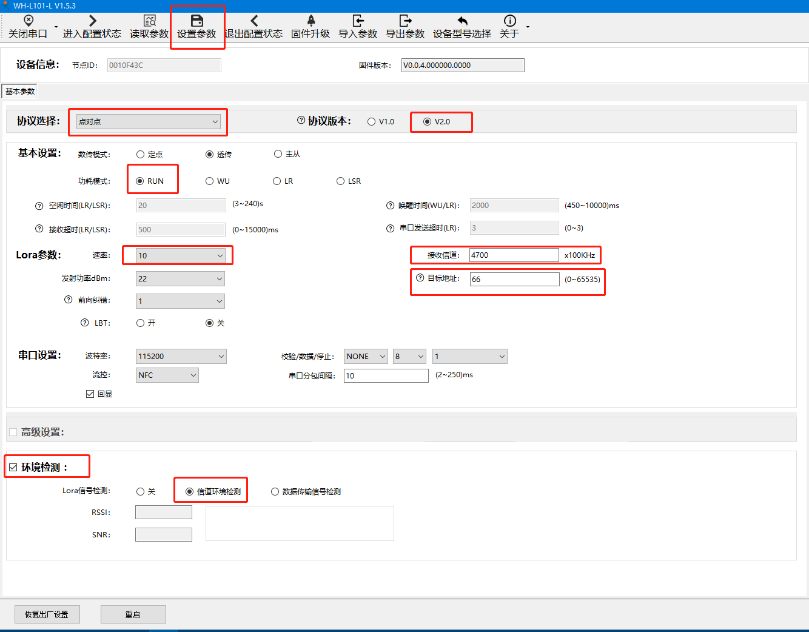Click the 目标地址 input field
The image size is (809, 632).
tap(514, 280)
